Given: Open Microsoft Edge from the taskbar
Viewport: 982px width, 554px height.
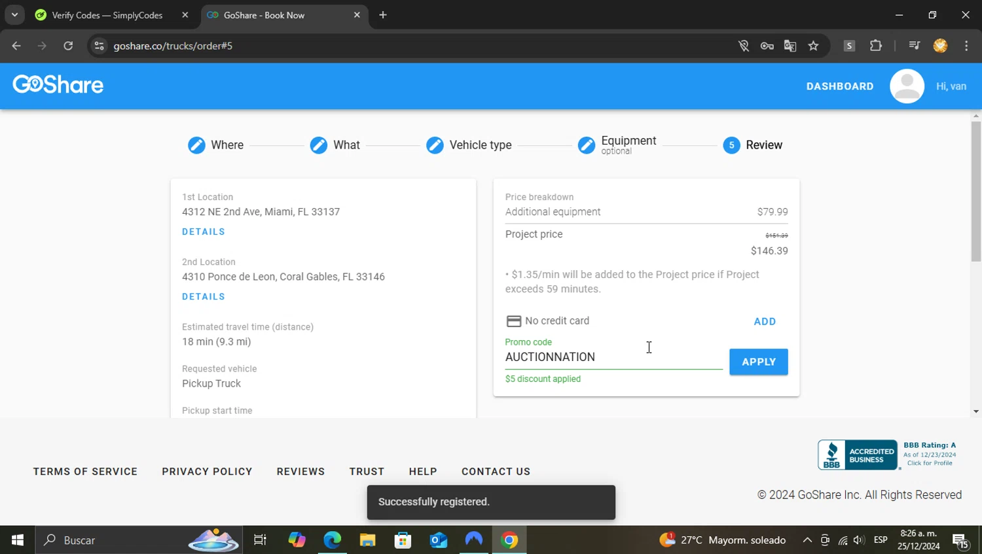Looking at the screenshot, I should click(x=333, y=540).
